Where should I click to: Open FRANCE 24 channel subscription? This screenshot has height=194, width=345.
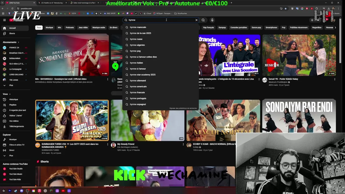tap(15, 48)
